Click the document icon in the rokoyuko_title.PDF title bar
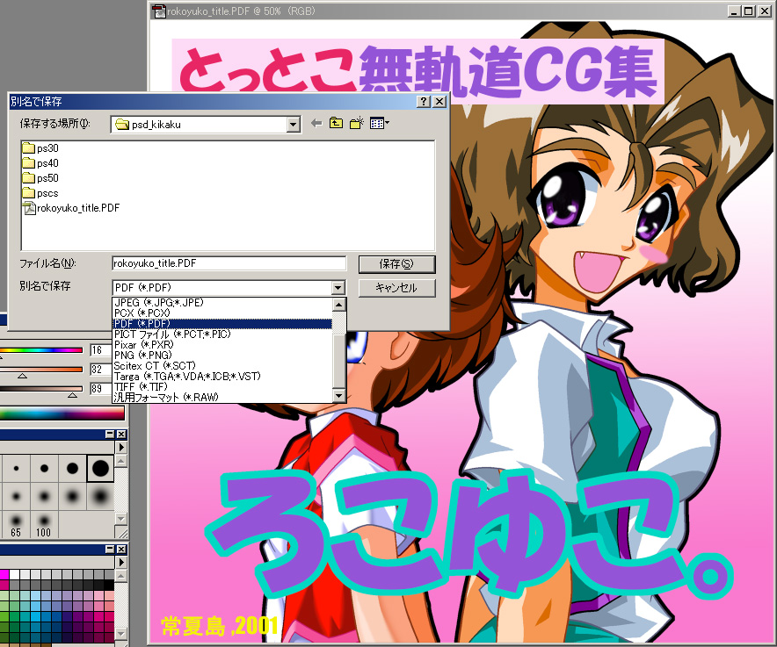 (158, 11)
